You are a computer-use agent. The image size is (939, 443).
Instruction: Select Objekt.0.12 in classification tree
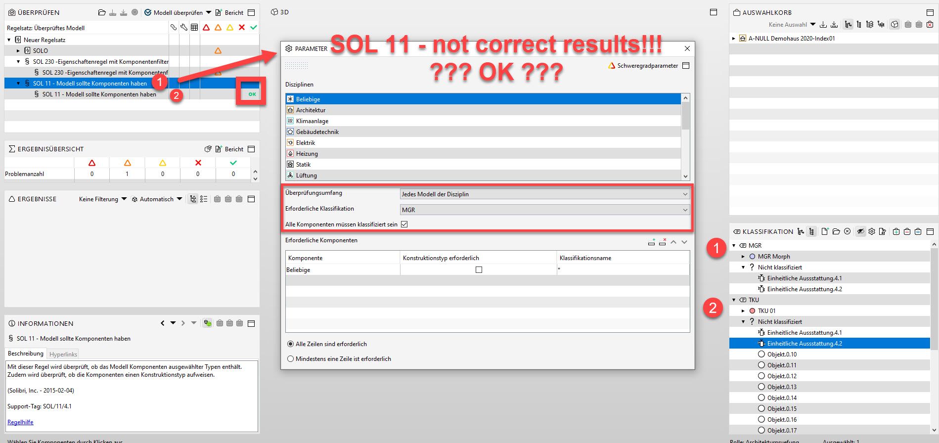point(782,376)
